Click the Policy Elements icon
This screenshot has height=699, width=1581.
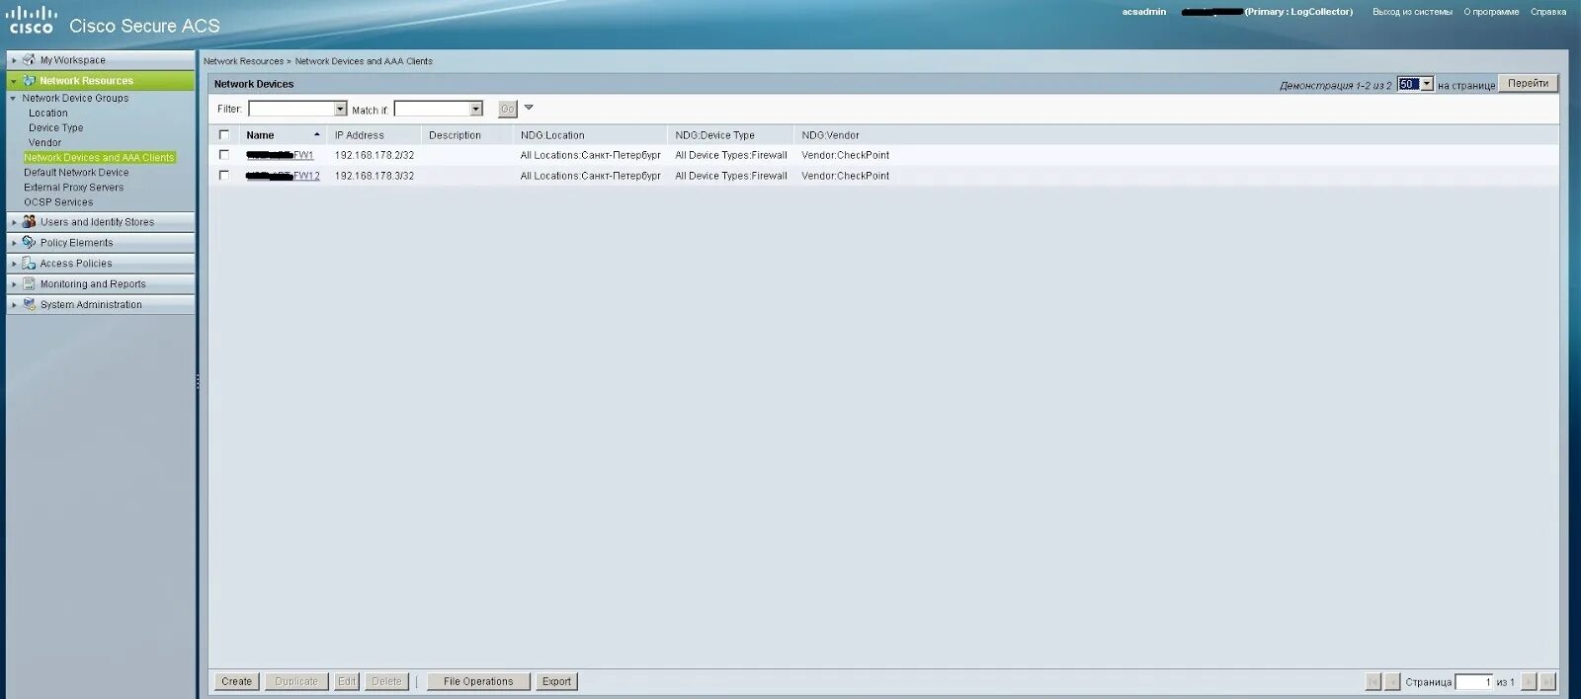[x=29, y=243]
